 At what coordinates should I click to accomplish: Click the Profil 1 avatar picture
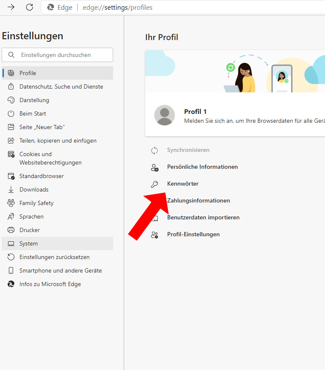tap(165, 115)
